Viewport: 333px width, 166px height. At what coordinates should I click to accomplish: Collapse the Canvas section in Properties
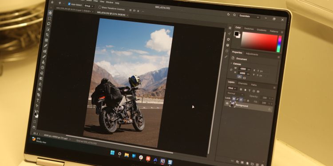click(x=231, y=63)
